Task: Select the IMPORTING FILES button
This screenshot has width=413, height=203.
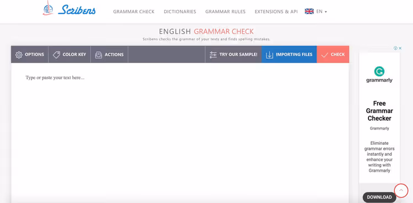Action: tap(289, 54)
